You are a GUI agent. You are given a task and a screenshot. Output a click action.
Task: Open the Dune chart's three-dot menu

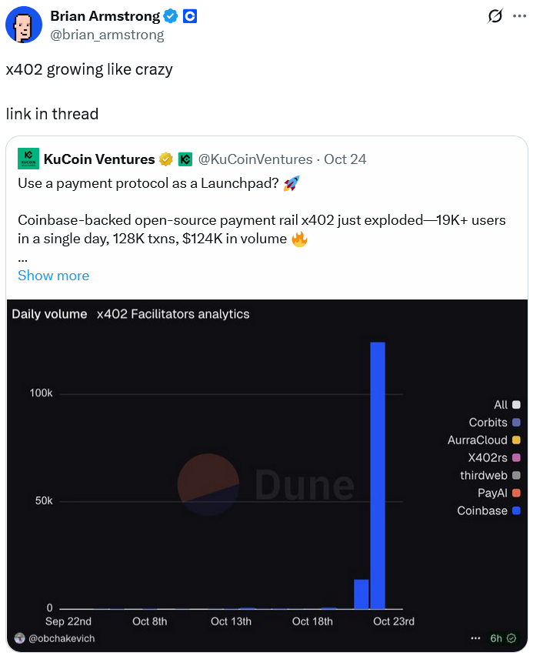(x=475, y=638)
